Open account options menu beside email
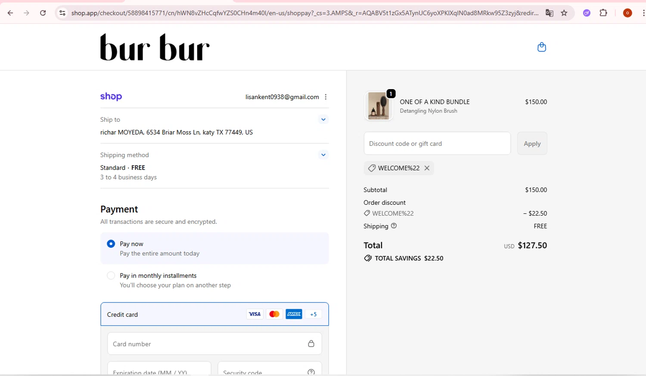This screenshot has height=376, width=646. tap(326, 97)
